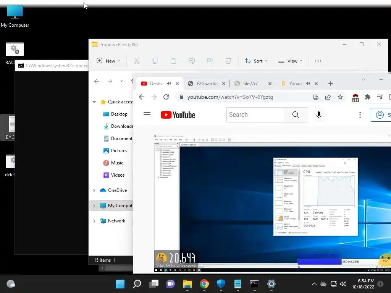Select OneDrive in Explorer sidebar
Image resolution: width=391 pixels, height=293 pixels.
(x=113, y=190)
